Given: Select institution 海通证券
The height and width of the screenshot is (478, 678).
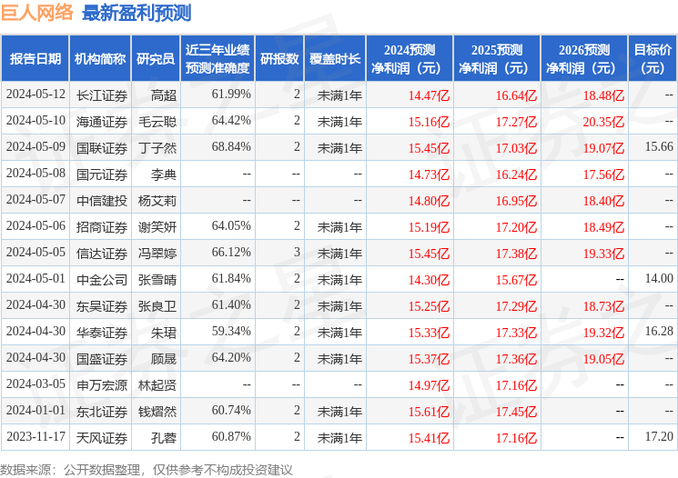Looking at the screenshot, I should (x=102, y=122).
